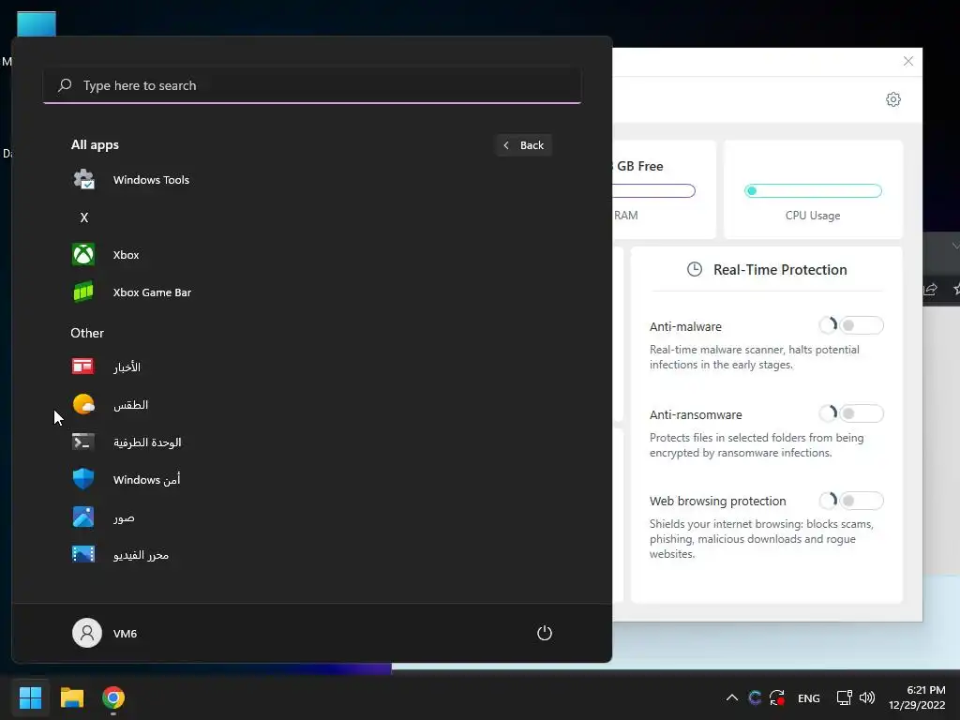Toggle the Anti-ransomware protection switch
Image resolution: width=960 pixels, height=720 pixels.
coord(861,413)
